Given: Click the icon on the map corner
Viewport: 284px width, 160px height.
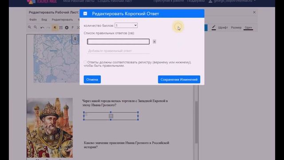Looking at the screenshot, I should [x=75, y=39].
